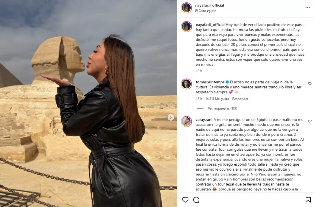Open the nayafacil_official avatar in the post header
This screenshot has height=207, width=314.
(186, 8)
